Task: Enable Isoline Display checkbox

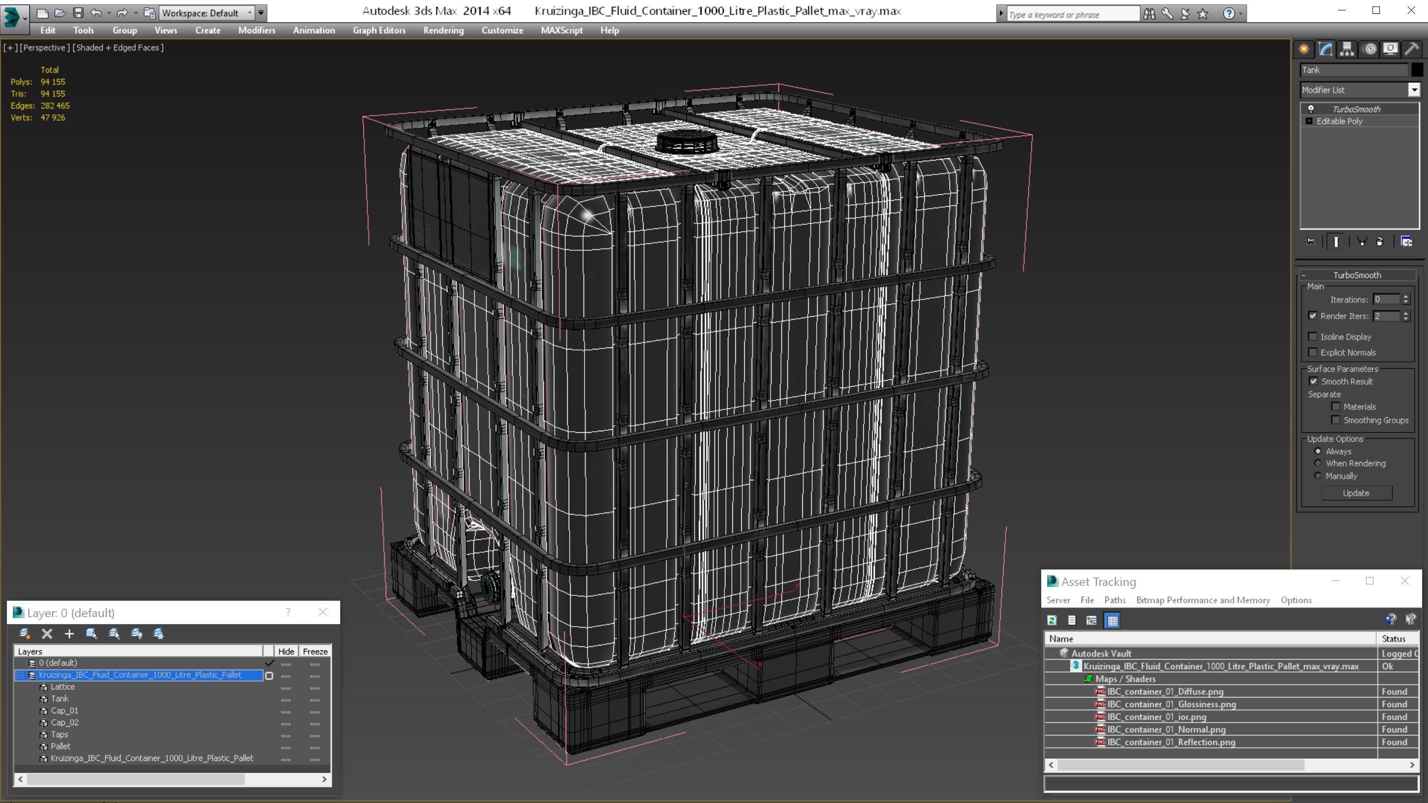Action: [1312, 337]
